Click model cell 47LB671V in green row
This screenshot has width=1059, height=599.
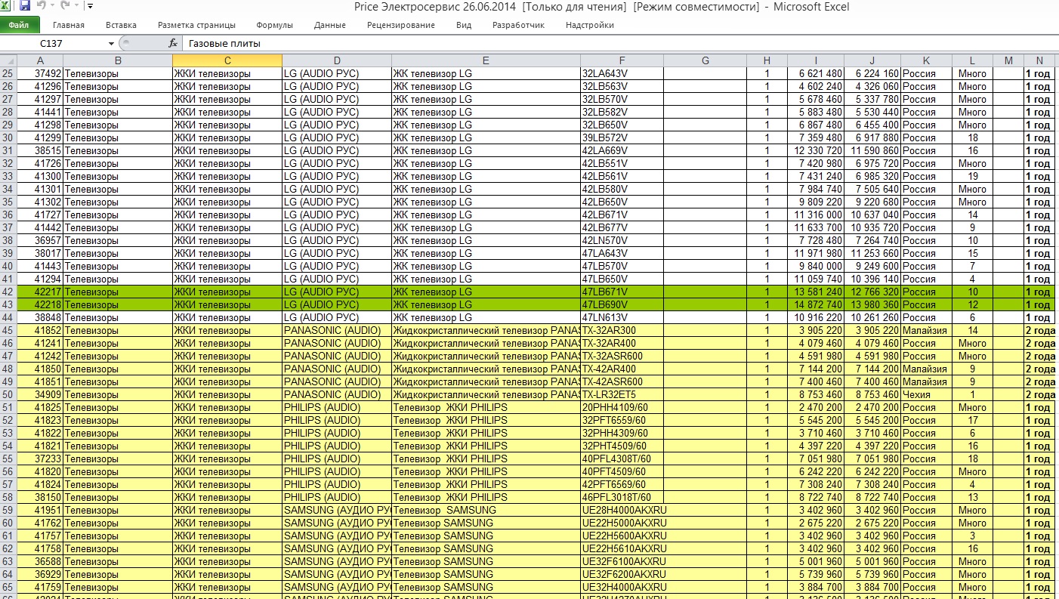[x=622, y=292]
